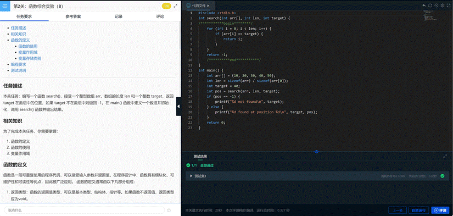The width and height of the screenshot is (453, 216).
Task: Click green check icon beside 1/1
Action: click(188, 165)
